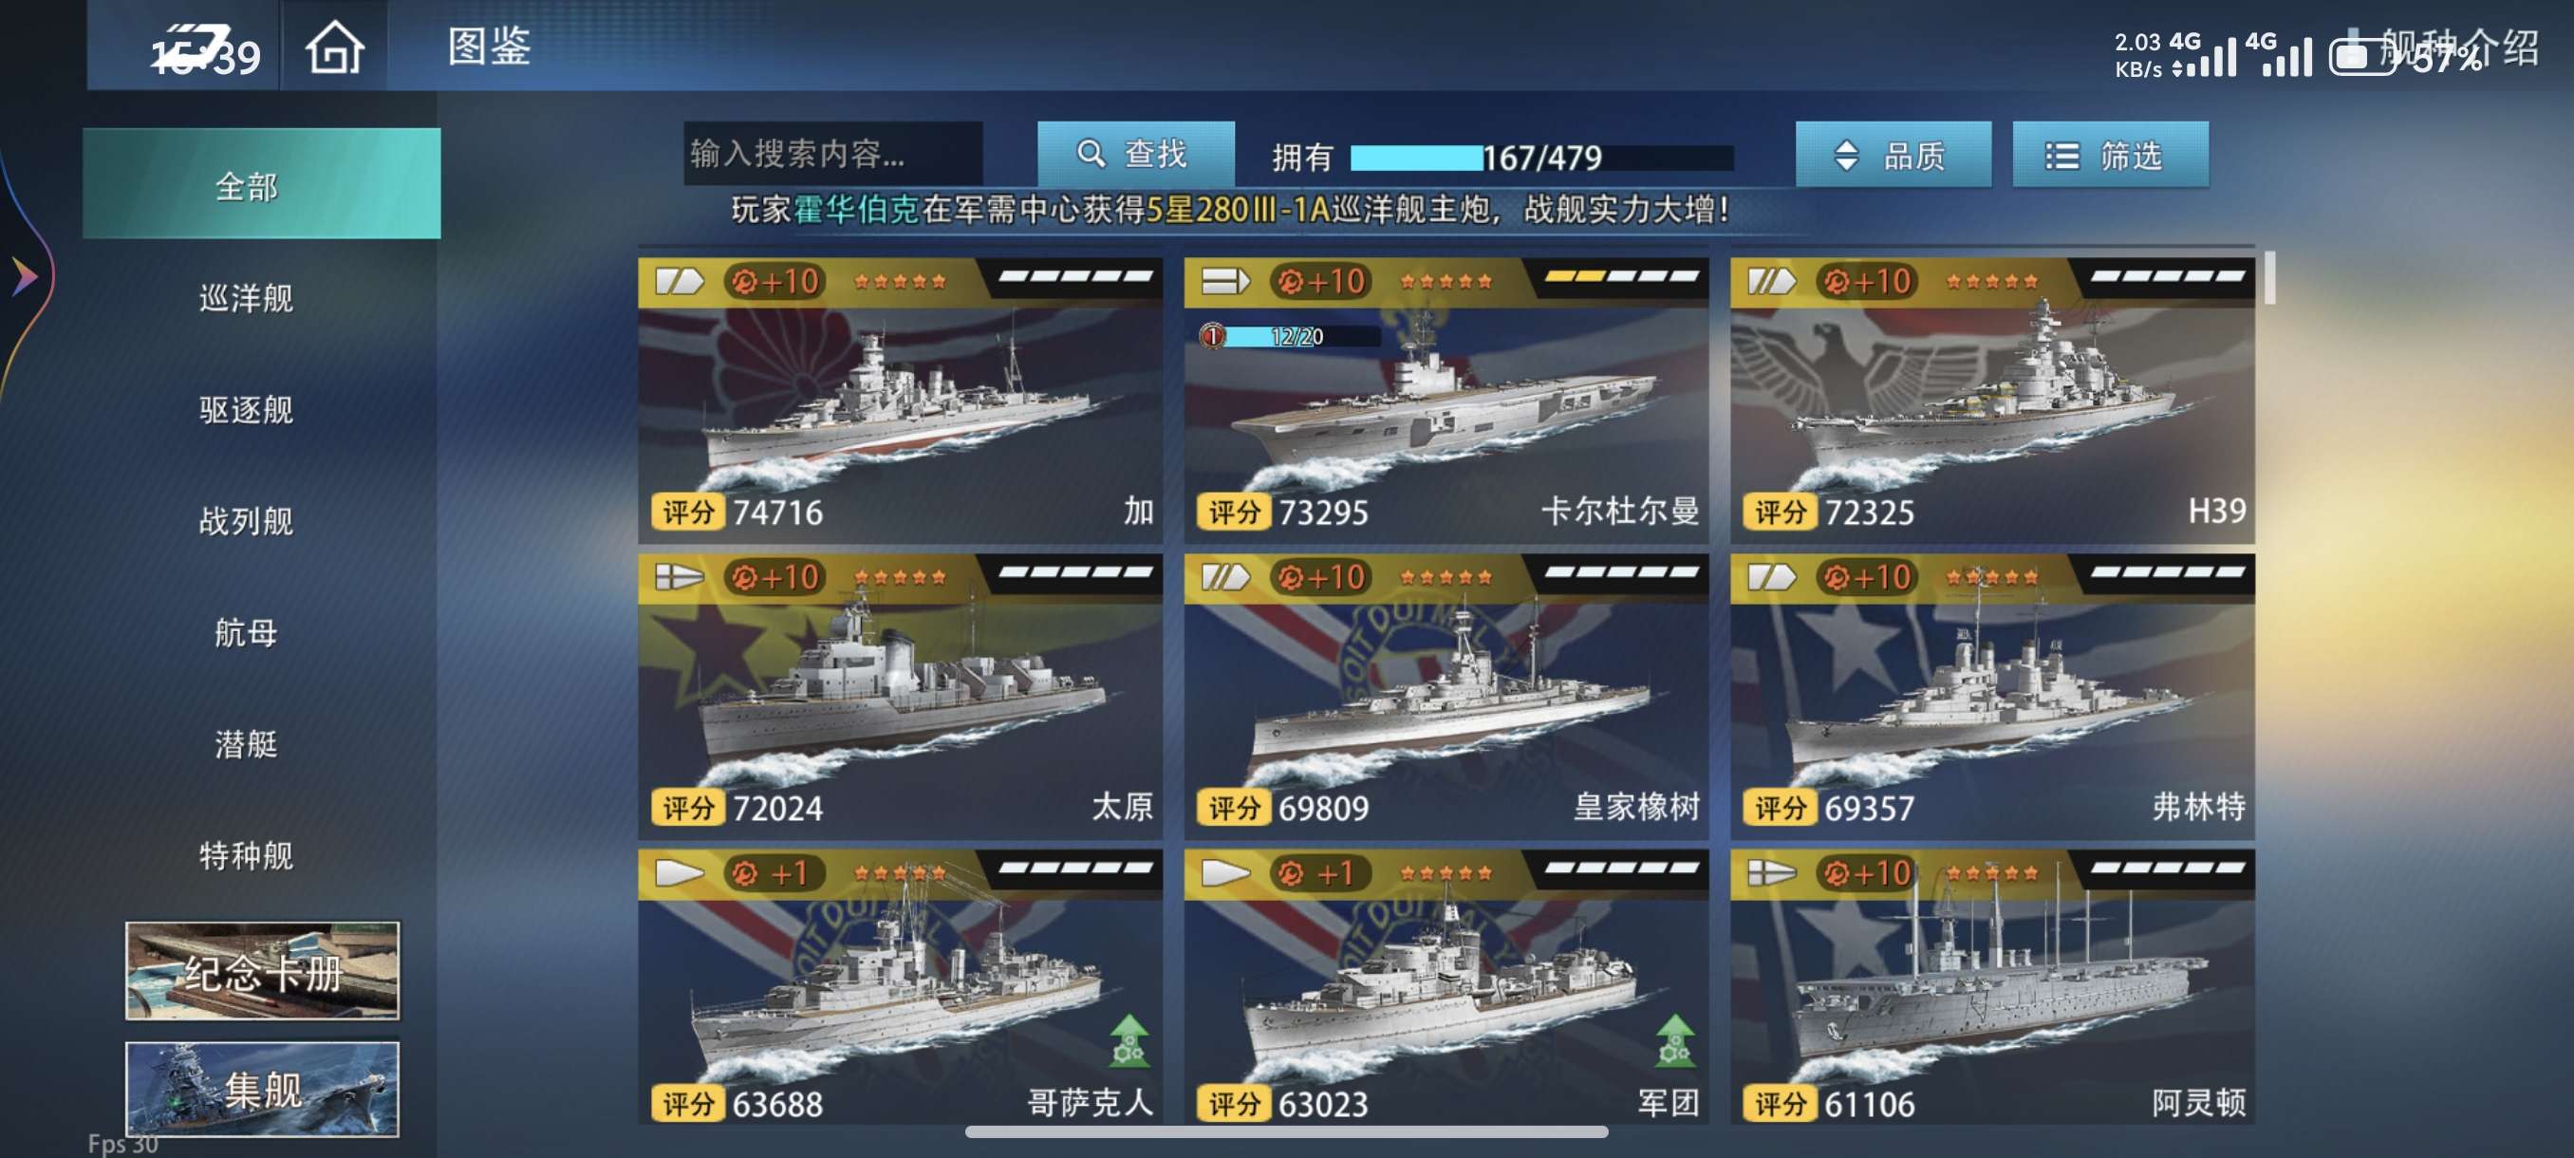Click ship type icon on 阿灵顿 card
The image size is (2574, 1158).
tap(1771, 872)
